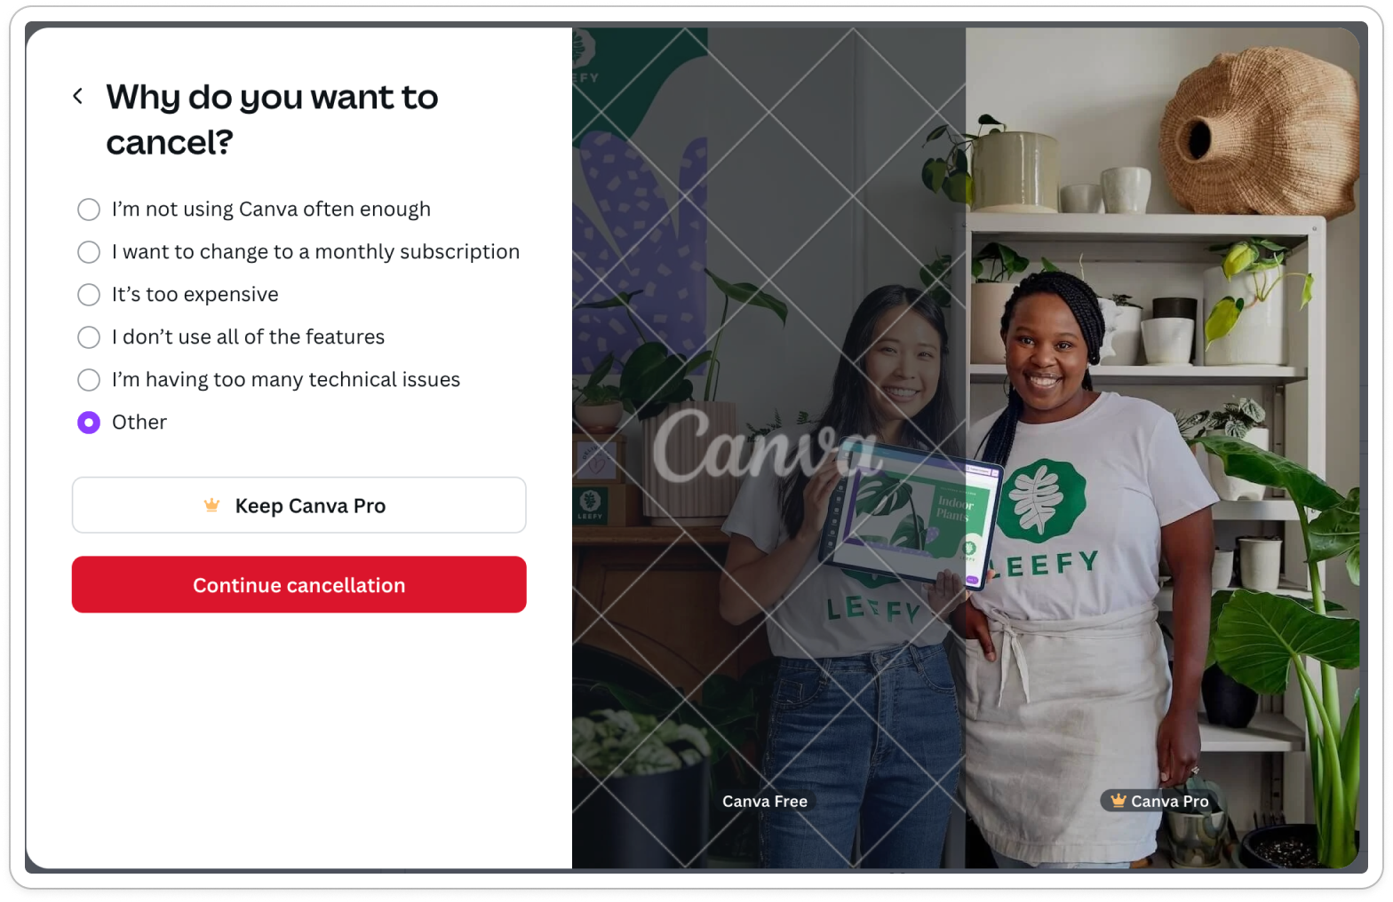Click the red Continue cancellation button

point(299,585)
